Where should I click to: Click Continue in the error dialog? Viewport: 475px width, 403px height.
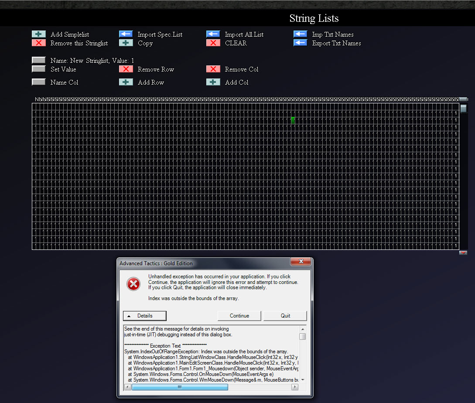coord(239,316)
